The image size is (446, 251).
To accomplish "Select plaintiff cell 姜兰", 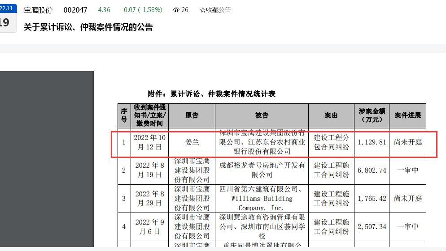I will pos(192,142).
